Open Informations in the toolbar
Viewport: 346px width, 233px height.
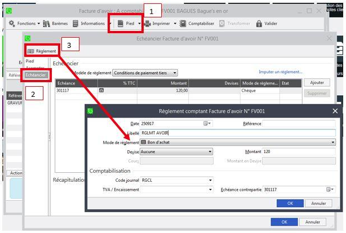pyautogui.click(x=77, y=24)
